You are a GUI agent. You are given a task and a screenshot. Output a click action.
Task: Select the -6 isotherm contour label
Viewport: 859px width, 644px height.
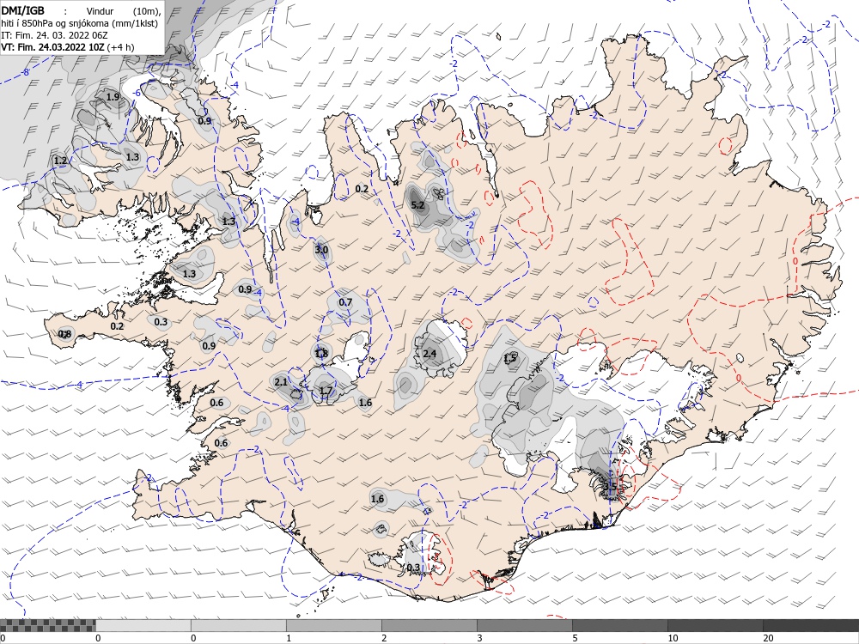pos(137,93)
